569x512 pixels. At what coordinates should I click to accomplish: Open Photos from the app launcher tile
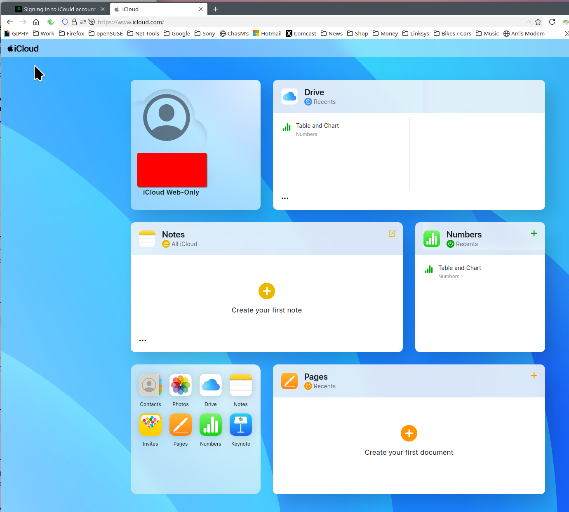pos(181,385)
